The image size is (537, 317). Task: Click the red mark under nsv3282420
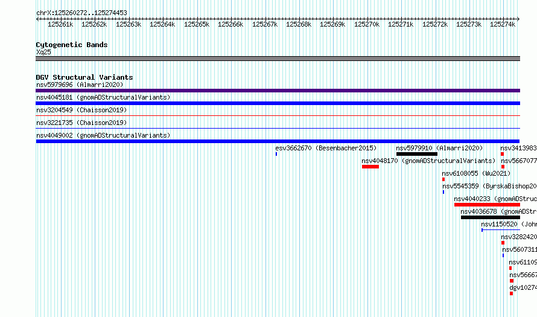tap(503, 243)
